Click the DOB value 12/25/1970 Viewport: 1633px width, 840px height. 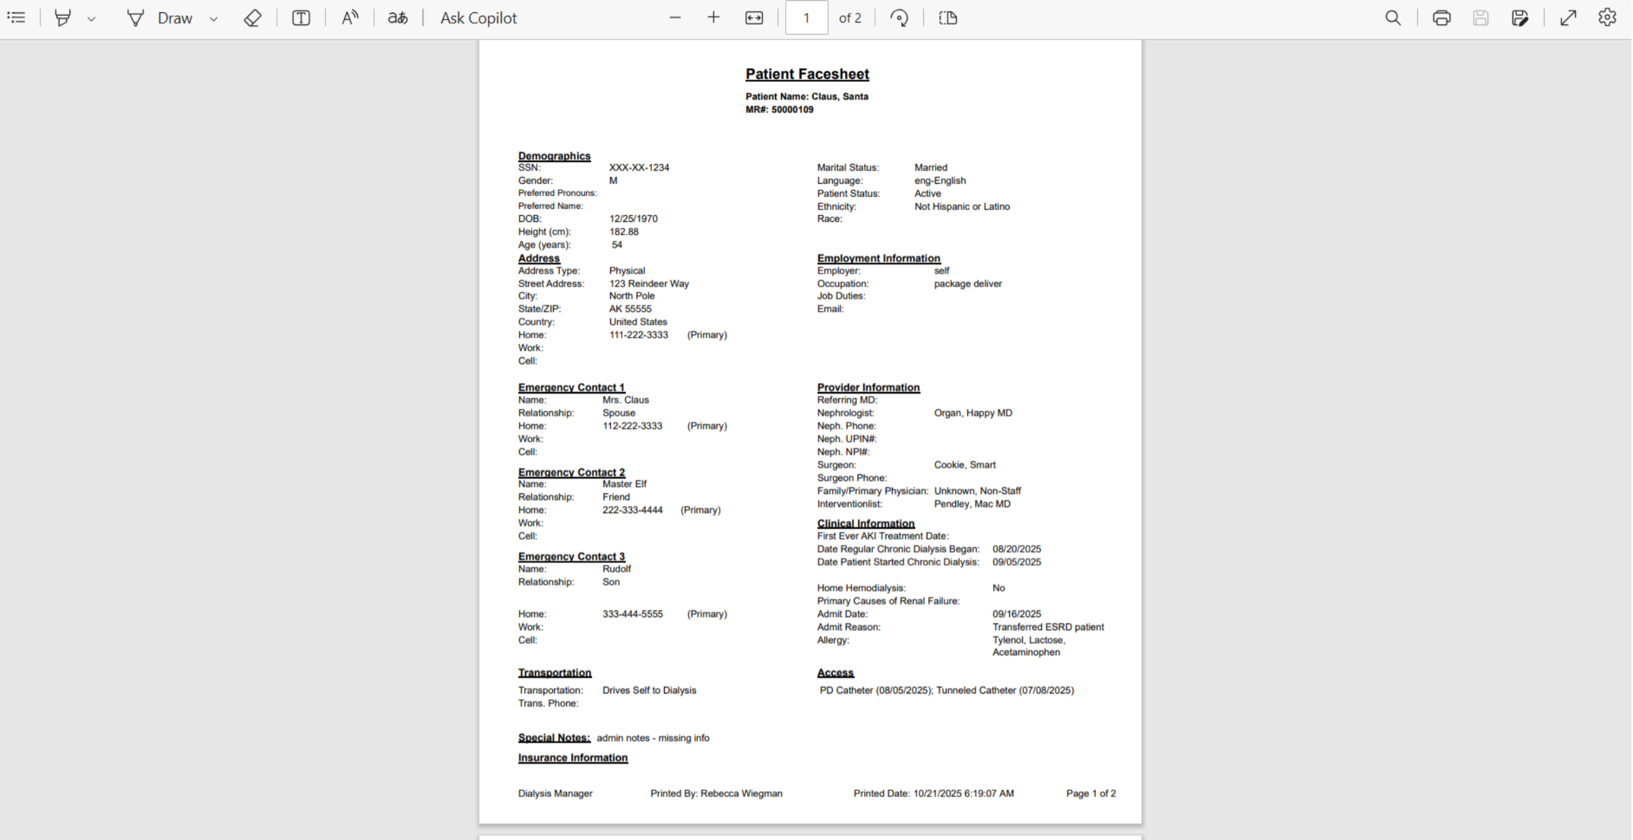tap(633, 219)
